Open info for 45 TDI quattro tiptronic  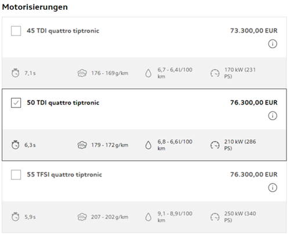pos(273,44)
